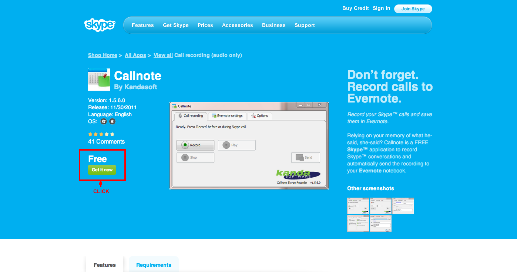Click the Release: 11/30/2011 text
Viewport: 517px width, 272px height.
pyautogui.click(x=113, y=107)
